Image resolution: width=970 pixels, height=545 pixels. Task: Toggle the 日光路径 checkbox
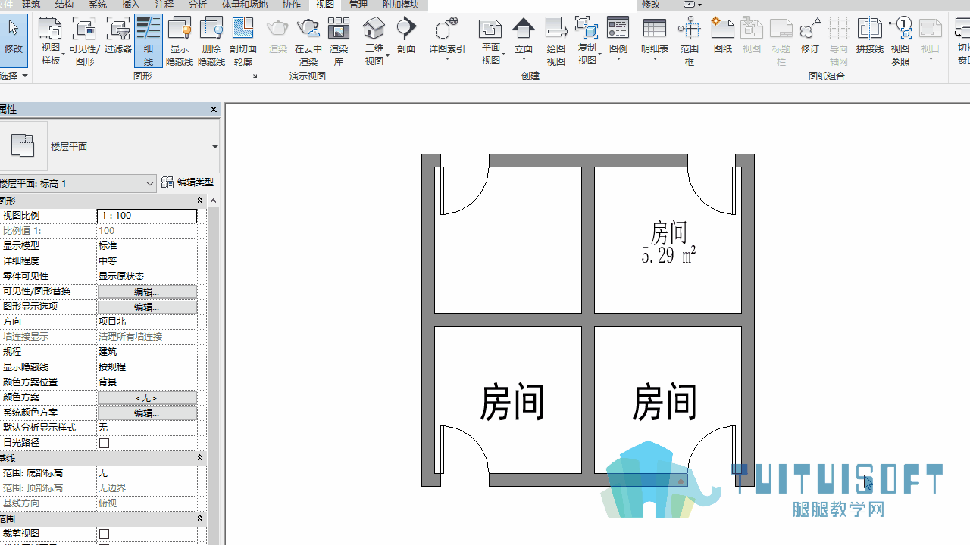click(105, 443)
